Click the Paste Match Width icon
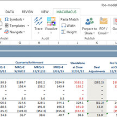The width and height of the screenshot is (117, 117). (63, 26)
